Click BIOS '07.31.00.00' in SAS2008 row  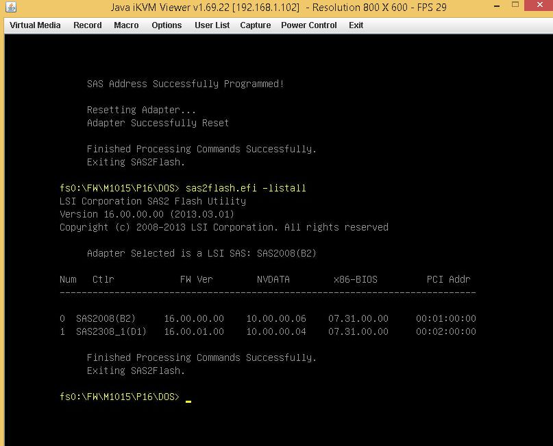point(358,318)
